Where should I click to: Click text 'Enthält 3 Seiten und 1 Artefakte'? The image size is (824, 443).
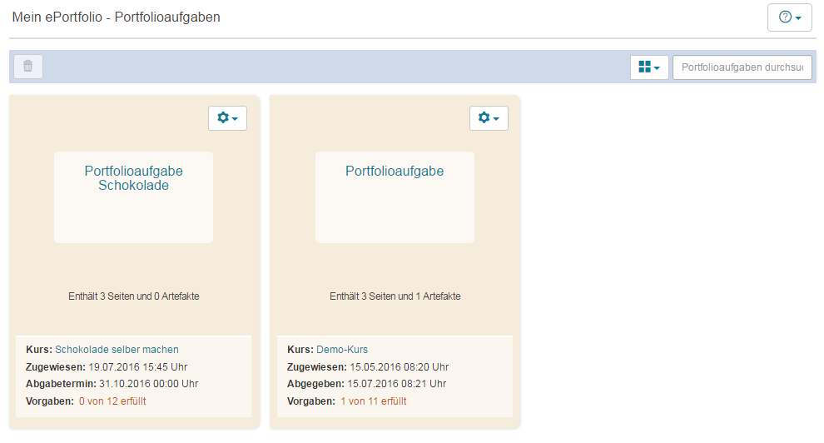395,296
